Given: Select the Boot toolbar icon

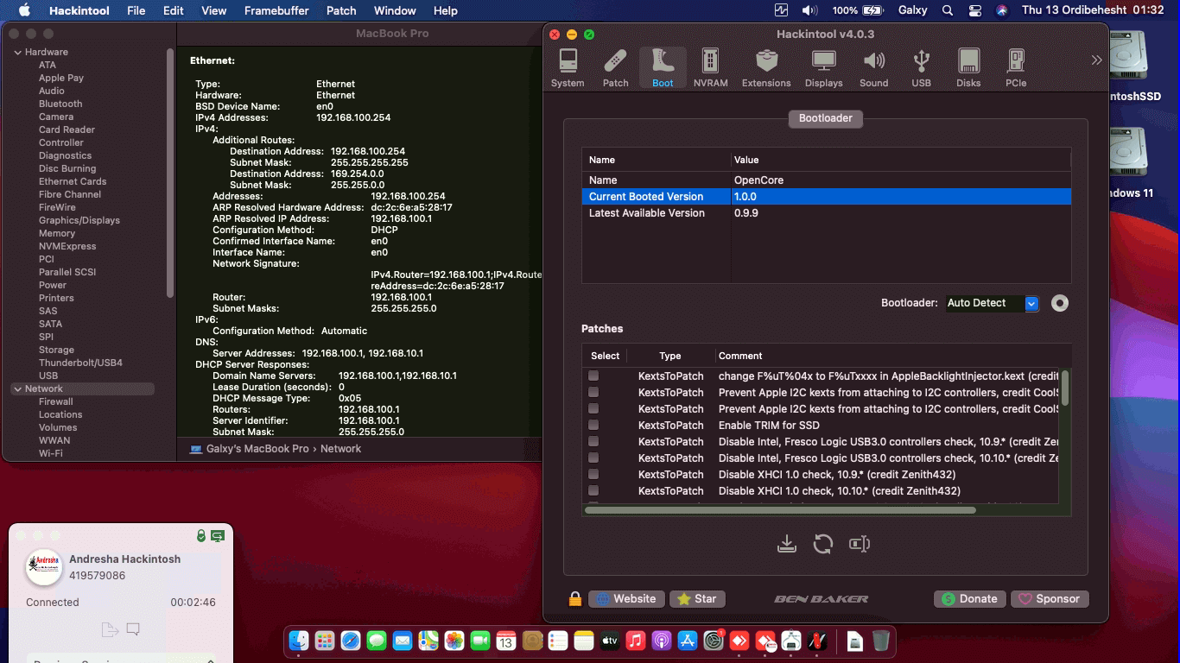Looking at the screenshot, I should 663,68.
